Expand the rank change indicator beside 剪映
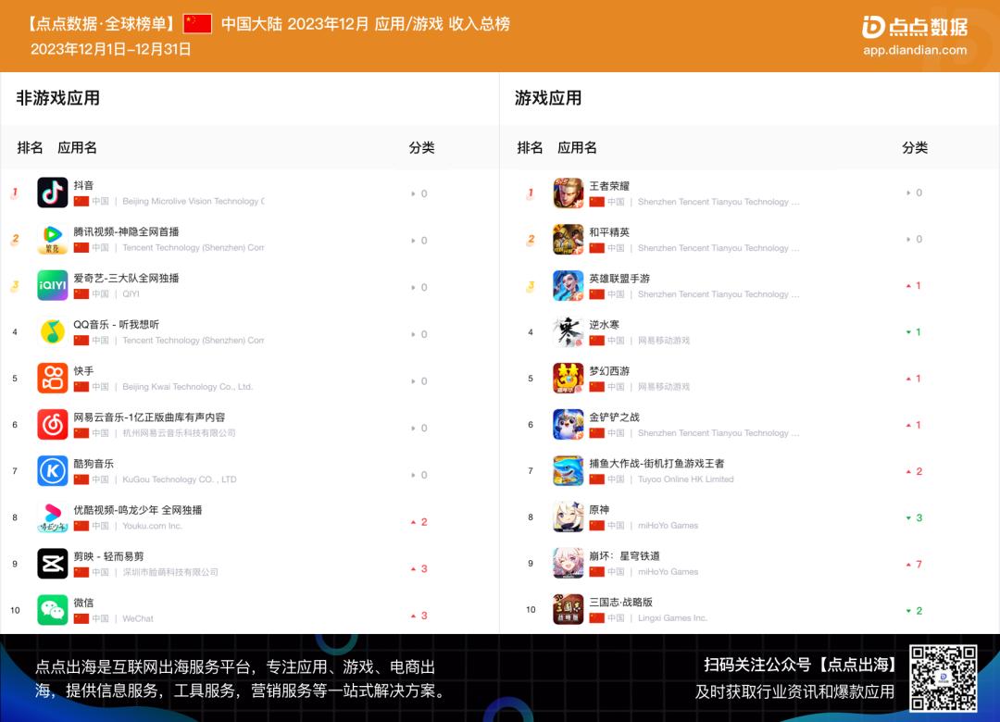Screen dimensions: 1000x722 (x=419, y=567)
